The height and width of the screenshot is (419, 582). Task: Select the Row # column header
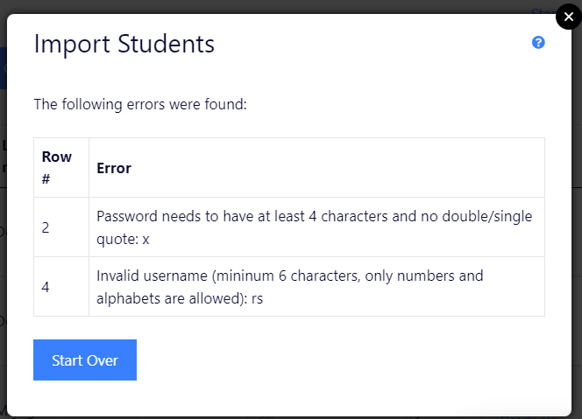click(x=57, y=168)
